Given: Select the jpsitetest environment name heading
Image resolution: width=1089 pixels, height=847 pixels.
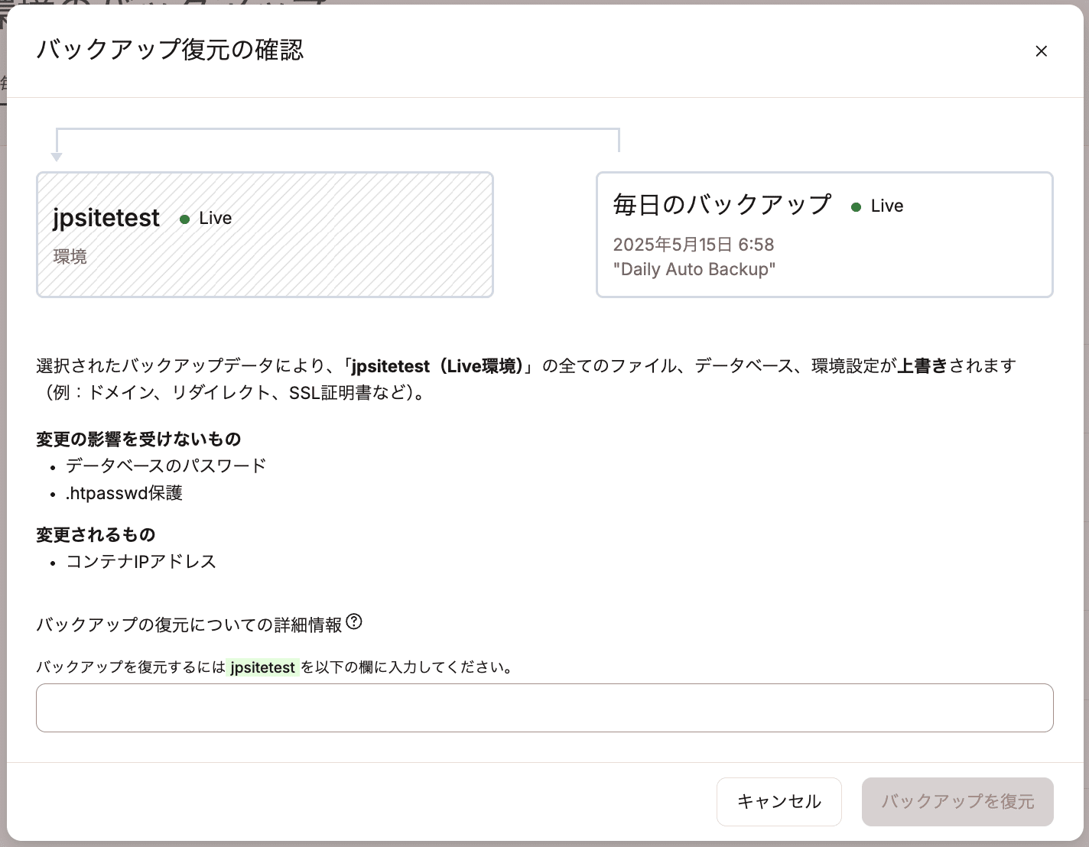Looking at the screenshot, I should click(x=106, y=218).
